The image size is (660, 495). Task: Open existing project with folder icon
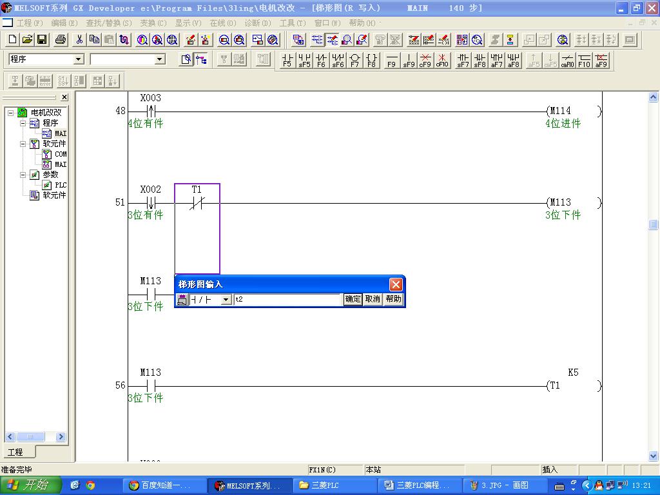point(27,40)
